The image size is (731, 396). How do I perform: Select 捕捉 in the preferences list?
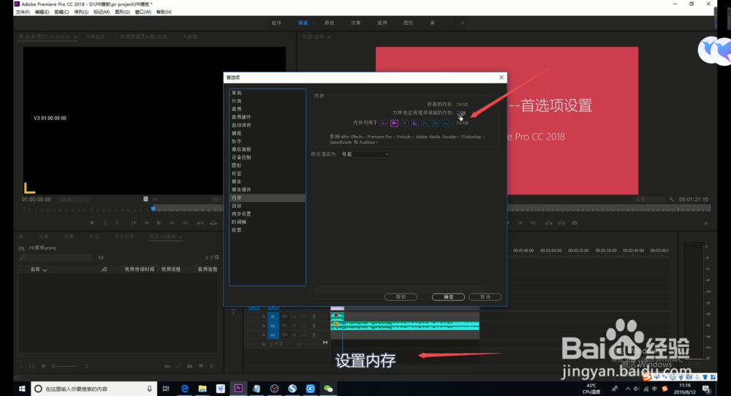point(237,133)
